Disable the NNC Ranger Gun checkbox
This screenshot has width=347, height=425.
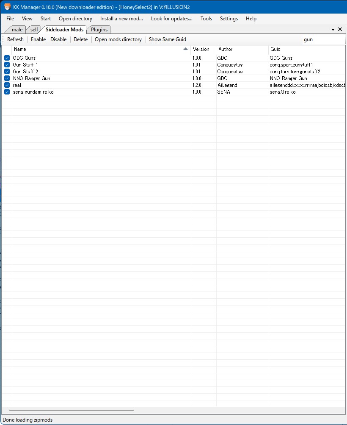coord(7,78)
